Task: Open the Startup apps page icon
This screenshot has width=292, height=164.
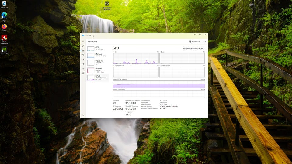Action: [x=83, y=60]
